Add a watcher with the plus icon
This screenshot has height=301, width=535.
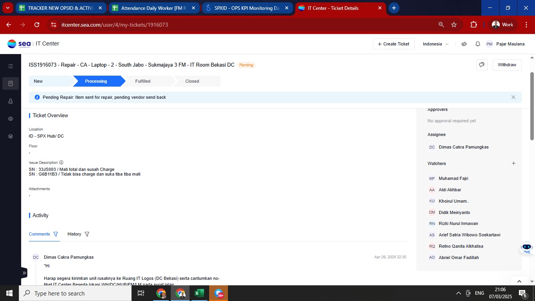pos(513,163)
